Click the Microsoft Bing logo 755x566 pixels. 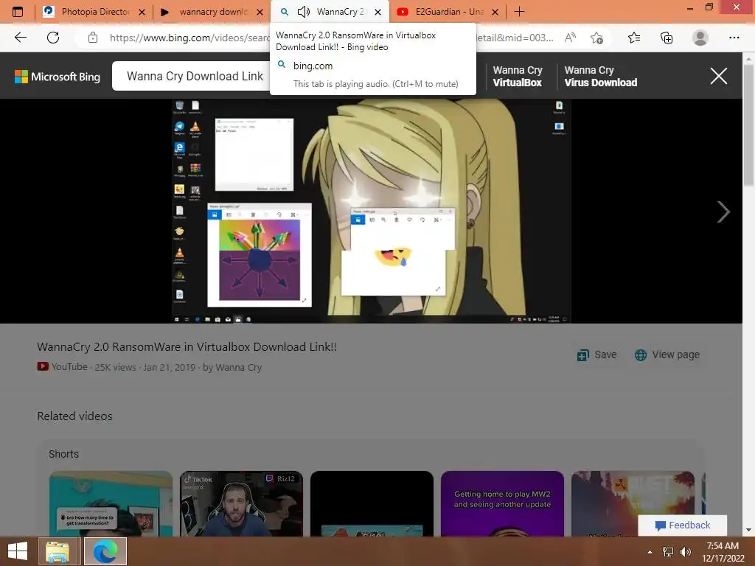pyautogui.click(x=58, y=77)
